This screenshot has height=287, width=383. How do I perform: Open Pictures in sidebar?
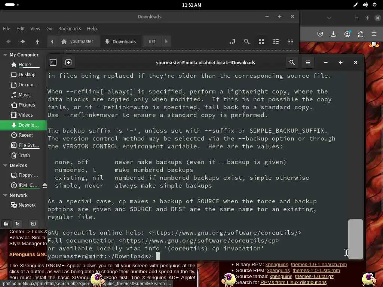point(23,105)
